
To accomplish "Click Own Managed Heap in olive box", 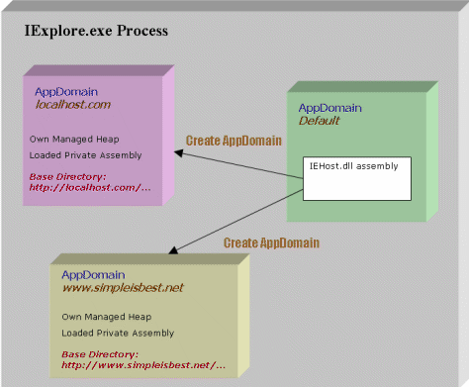I will pyautogui.click(x=107, y=317).
